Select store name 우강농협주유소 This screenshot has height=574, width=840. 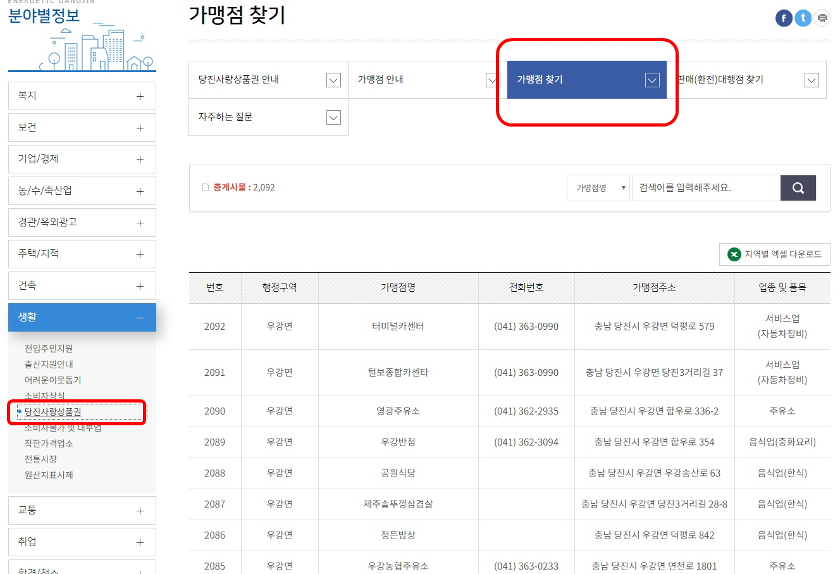pyautogui.click(x=398, y=566)
